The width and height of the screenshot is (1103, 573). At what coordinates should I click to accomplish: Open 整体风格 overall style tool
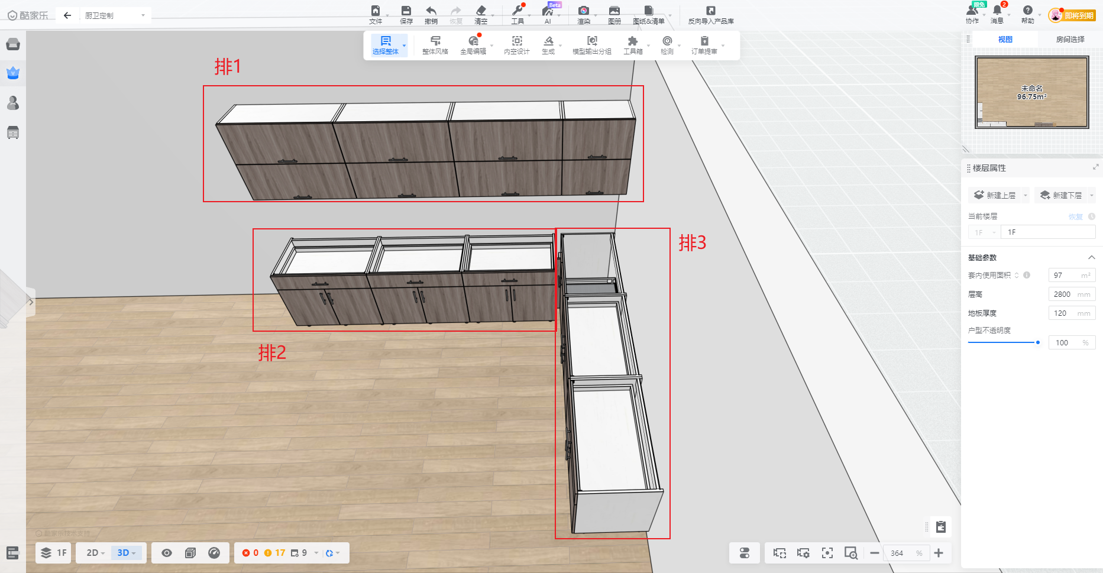435,45
